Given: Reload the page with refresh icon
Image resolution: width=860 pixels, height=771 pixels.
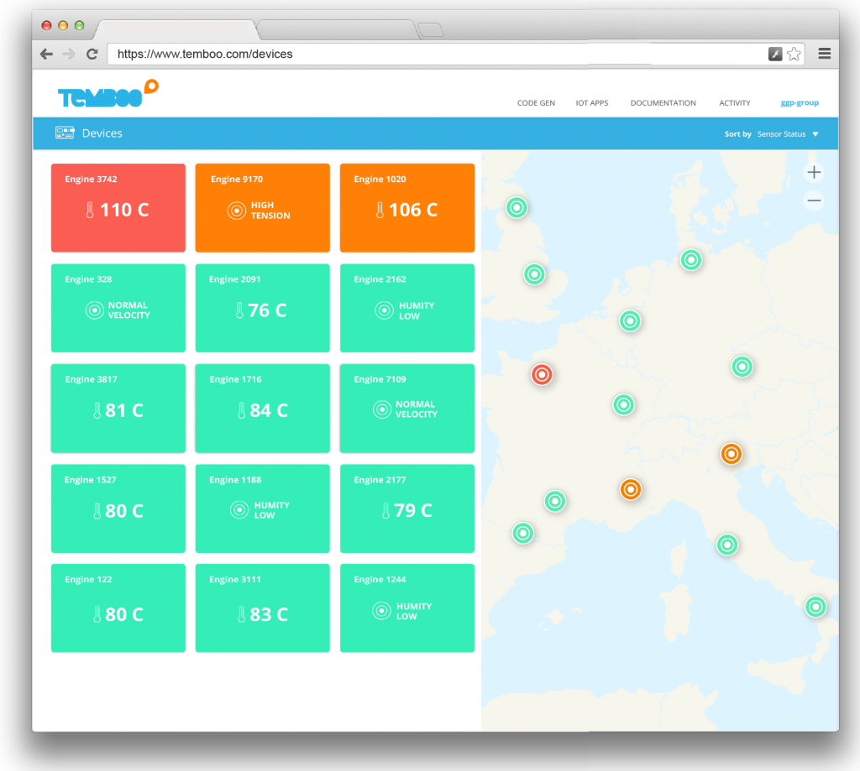Looking at the screenshot, I should pos(92,54).
